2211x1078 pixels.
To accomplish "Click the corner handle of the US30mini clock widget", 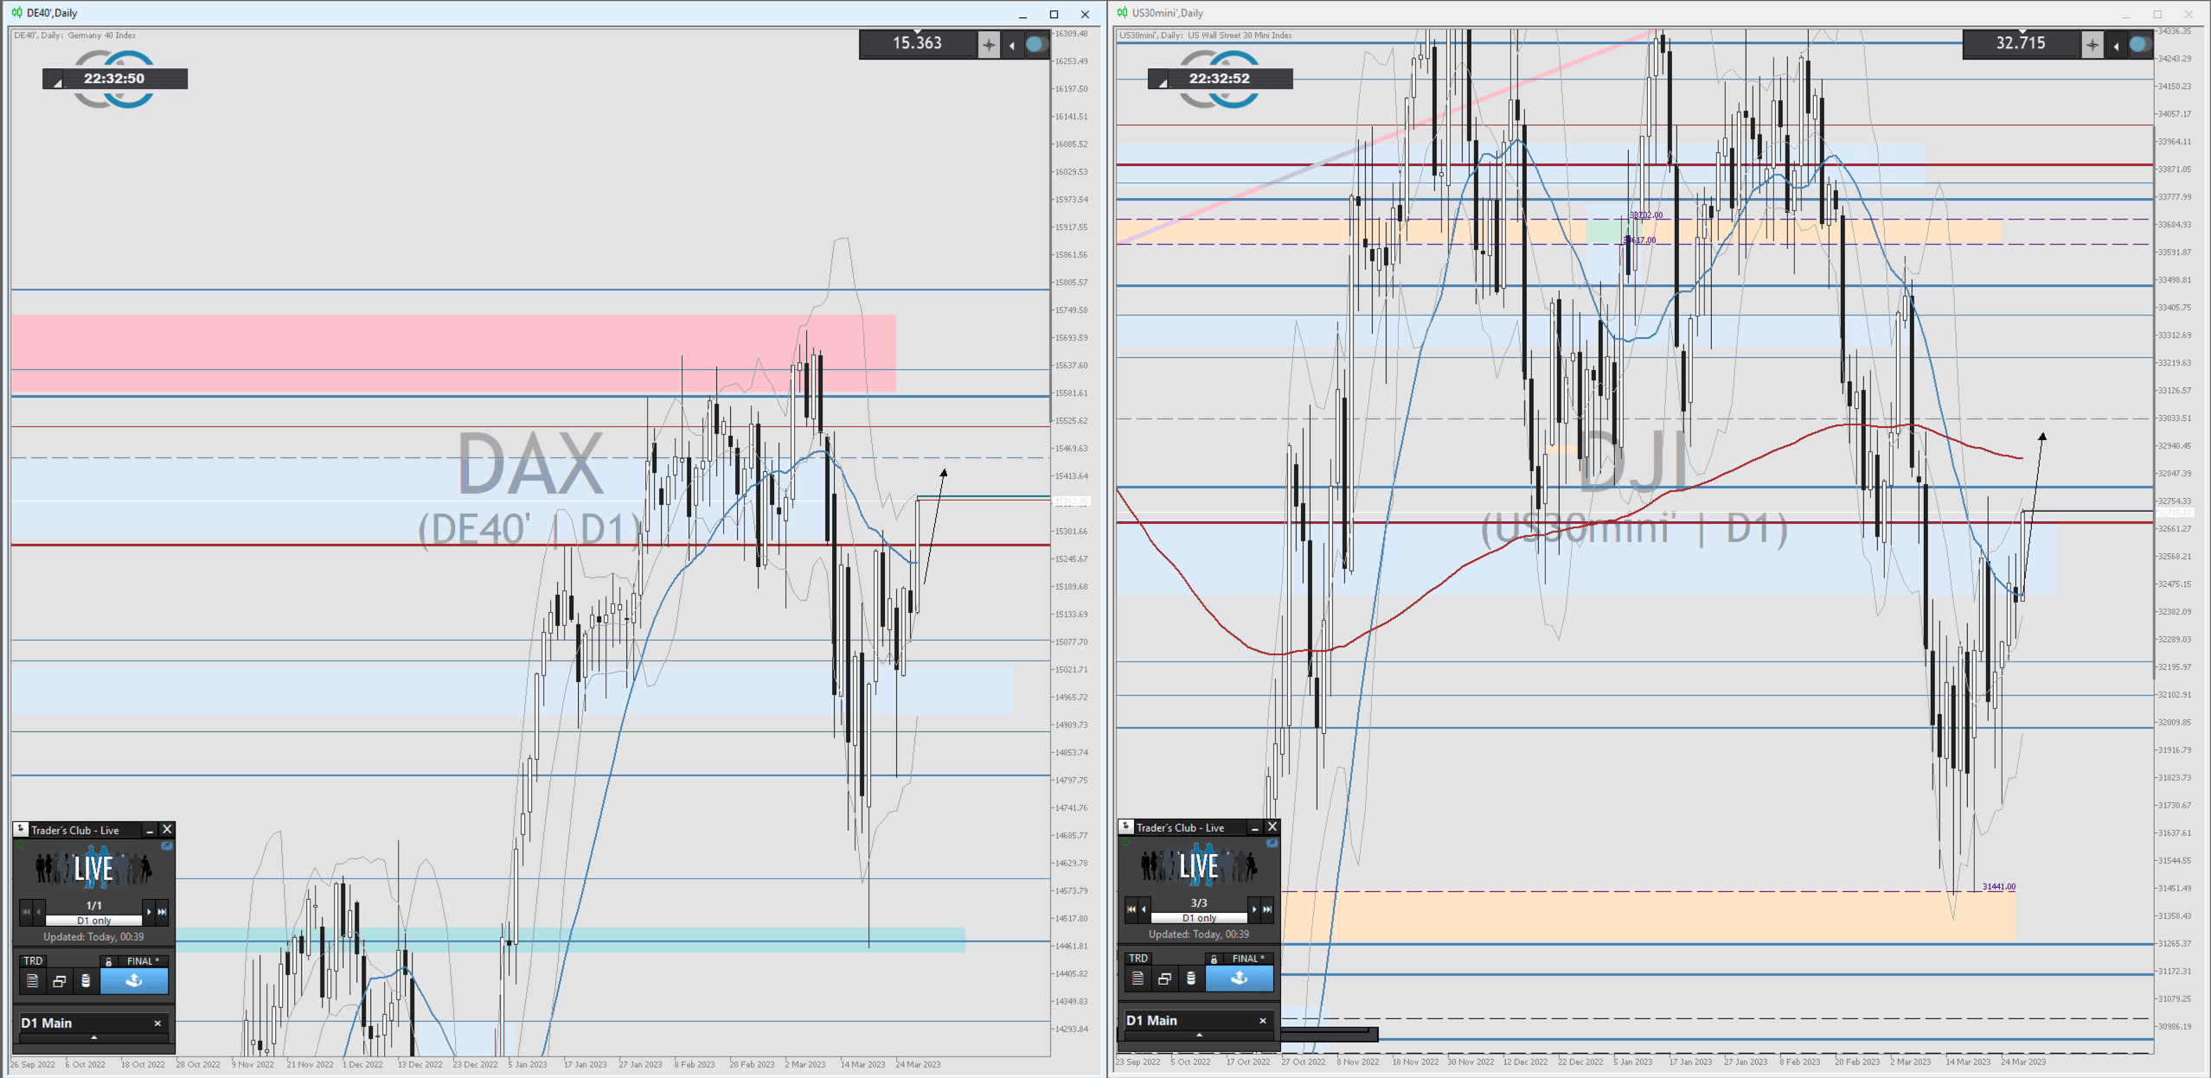I will (1162, 82).
